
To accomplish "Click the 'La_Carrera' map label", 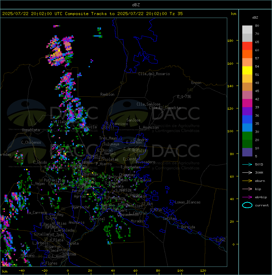I will 37,213.
